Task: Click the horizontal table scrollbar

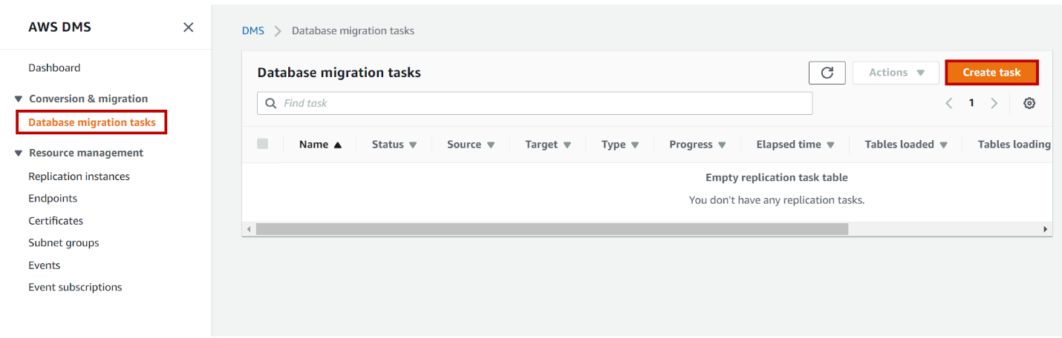Action: [551, 230]
